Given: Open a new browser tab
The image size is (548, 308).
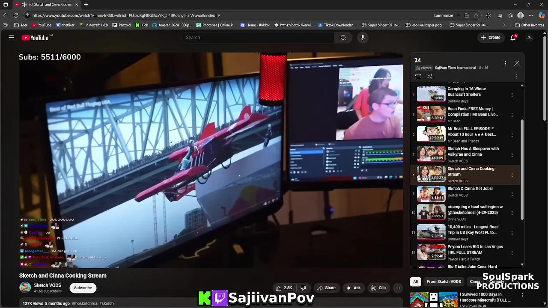Looking at the screenshot, I should (x=86, y=5).
